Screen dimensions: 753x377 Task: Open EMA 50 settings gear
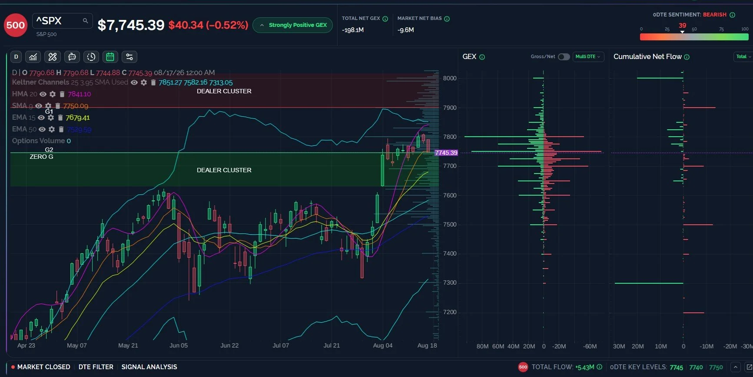(x=52, y=129)
